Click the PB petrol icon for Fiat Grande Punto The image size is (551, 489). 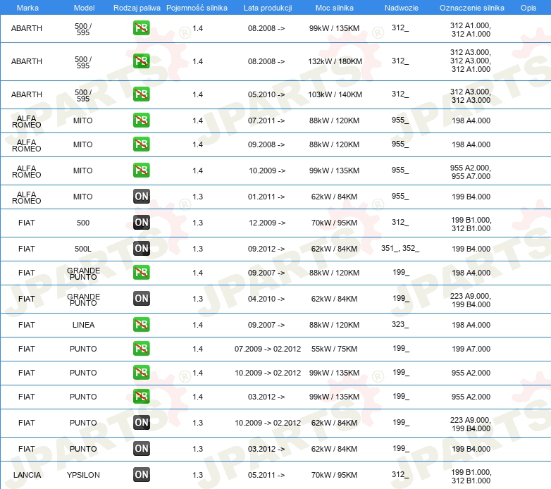pyautogui.click(x=141, y=273)
